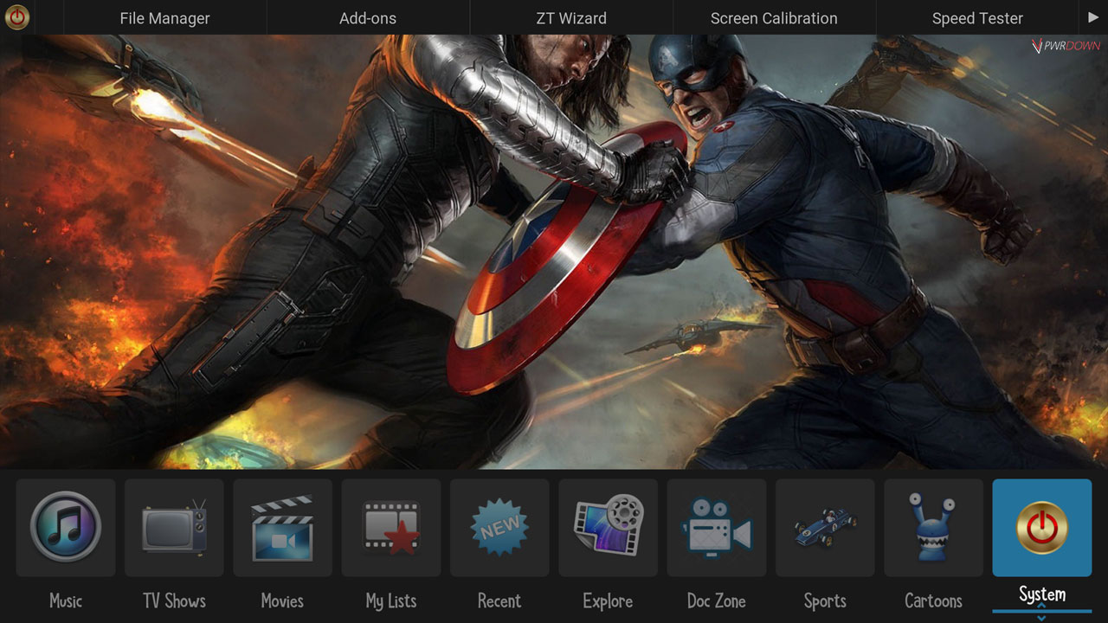Image resolution: width=1108 pixels, height=623 pixels.
Task: Open the Music category icon
Action: click(66, 528)
